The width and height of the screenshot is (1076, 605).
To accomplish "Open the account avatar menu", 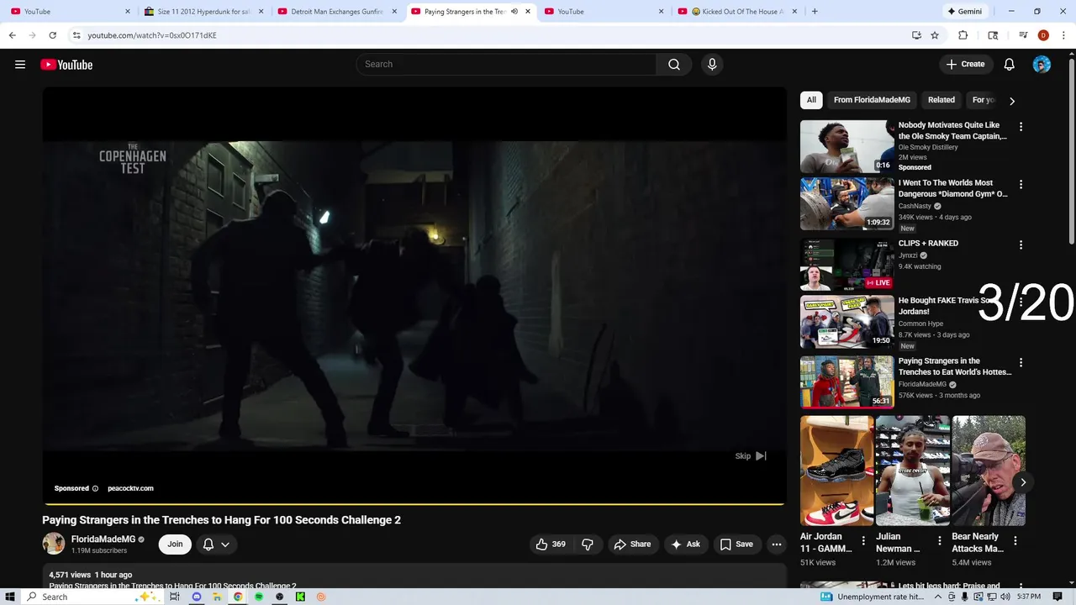I will tap(1042, 65).
